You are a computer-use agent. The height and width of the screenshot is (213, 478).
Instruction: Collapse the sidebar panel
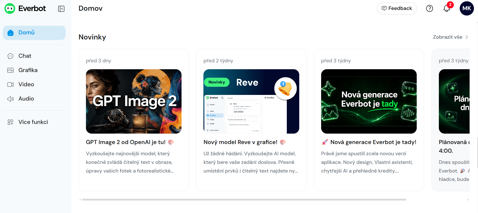[x=61, y=9]
